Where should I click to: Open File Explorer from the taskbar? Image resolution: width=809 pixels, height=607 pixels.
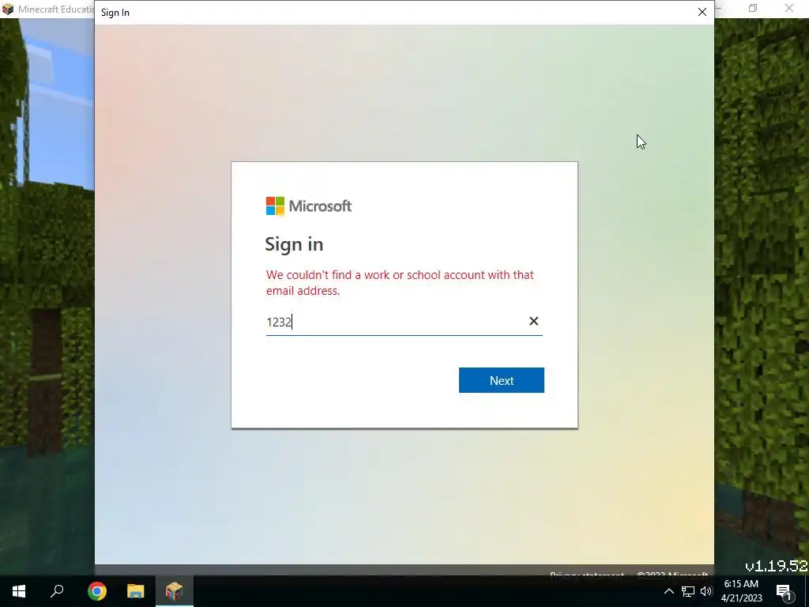coord(136,591)
